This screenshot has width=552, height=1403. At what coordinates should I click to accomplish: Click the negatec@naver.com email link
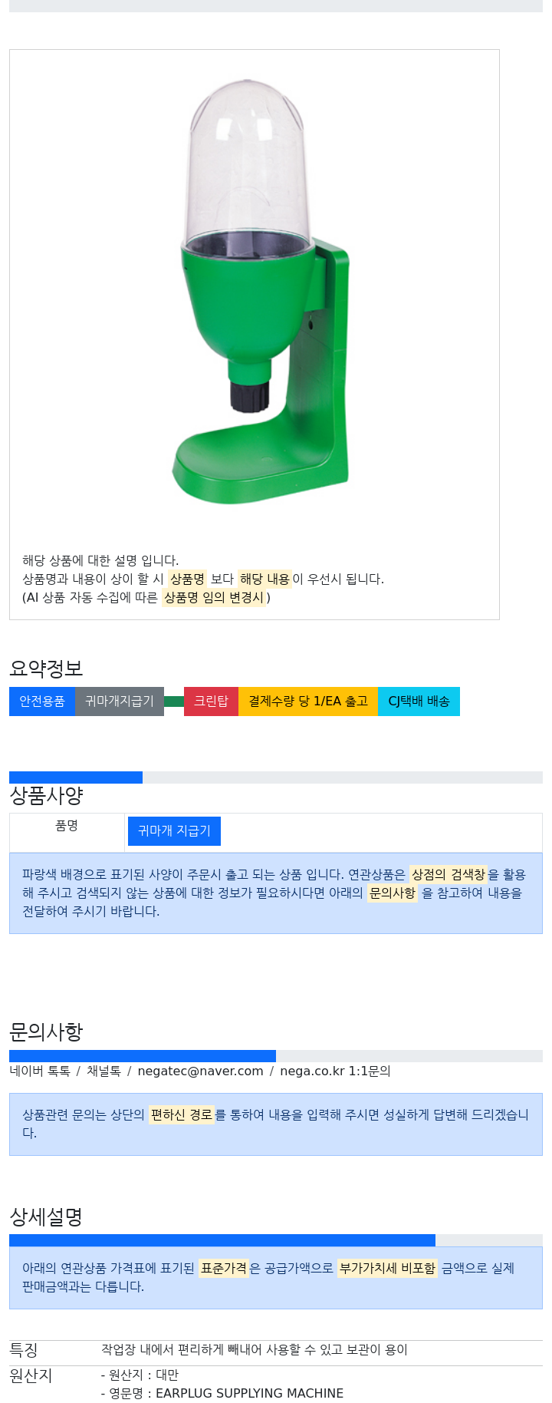(x=200, y=1071)
